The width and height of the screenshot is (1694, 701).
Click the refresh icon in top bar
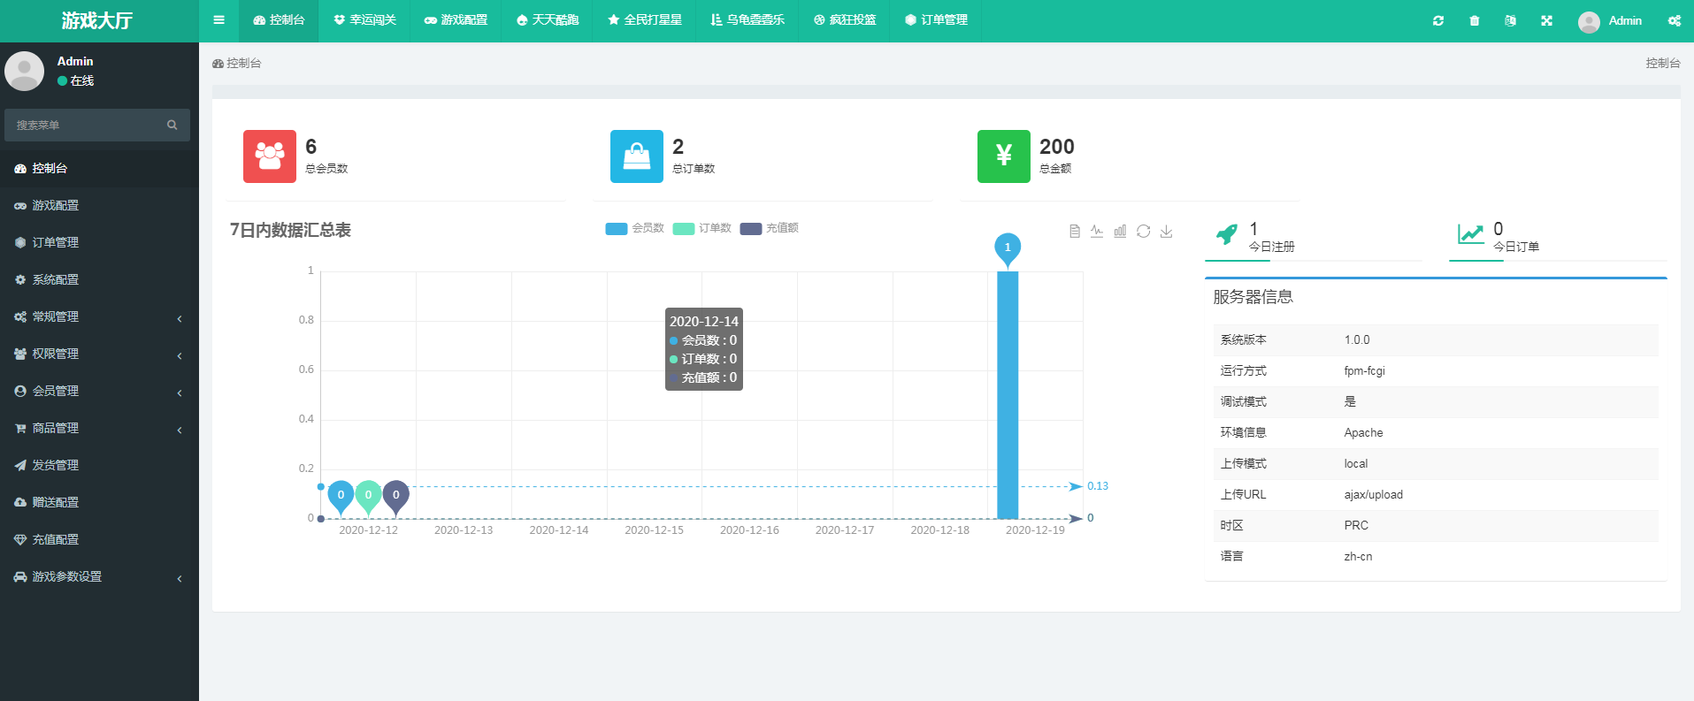(x=1438, y=20)
